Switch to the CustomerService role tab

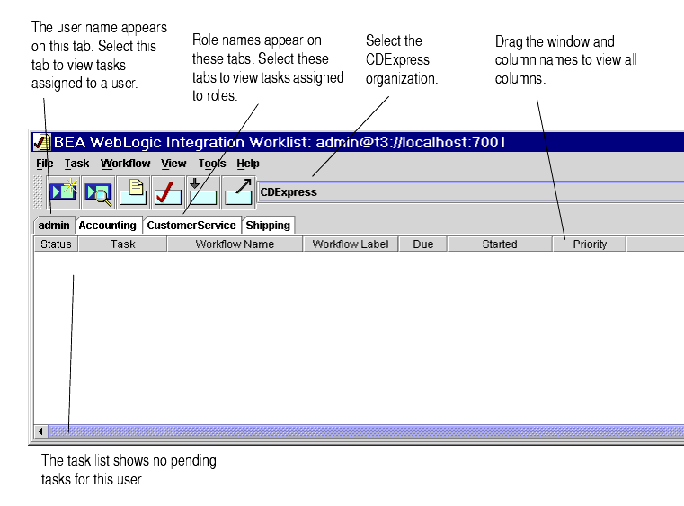[191, 226]
